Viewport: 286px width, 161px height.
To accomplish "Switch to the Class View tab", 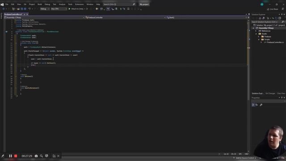I will [281, 93].
